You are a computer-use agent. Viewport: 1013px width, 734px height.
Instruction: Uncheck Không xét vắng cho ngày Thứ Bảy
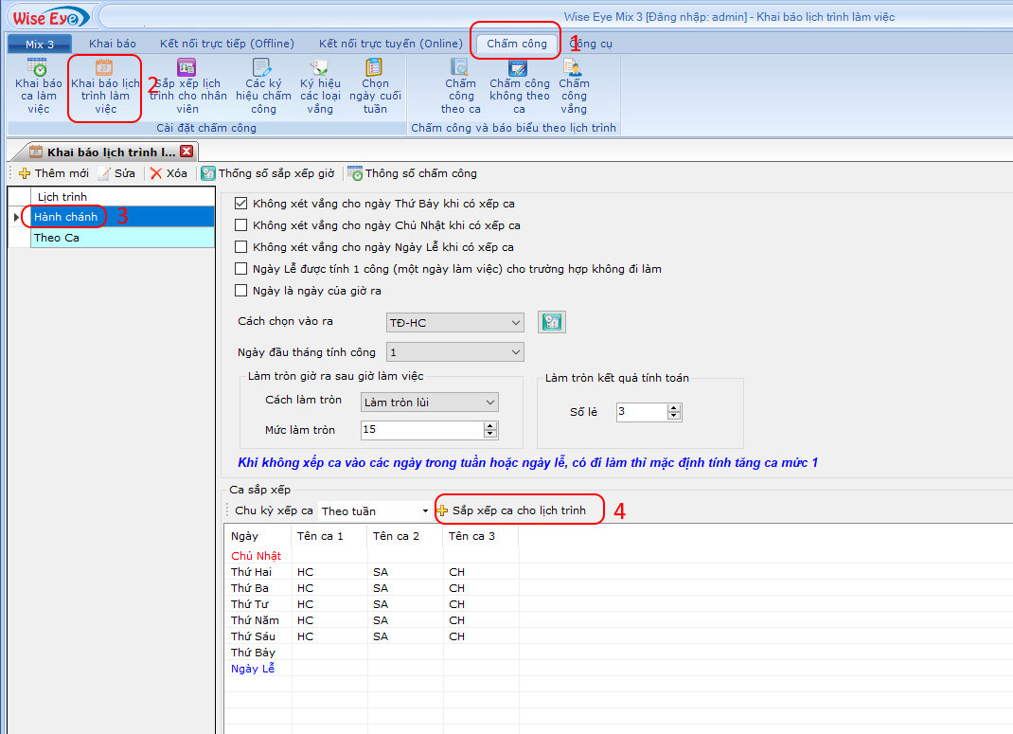[x=241, y=204]
